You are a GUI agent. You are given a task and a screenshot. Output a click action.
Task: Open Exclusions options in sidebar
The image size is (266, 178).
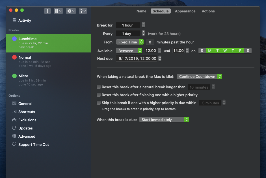[x=27, y=120]
